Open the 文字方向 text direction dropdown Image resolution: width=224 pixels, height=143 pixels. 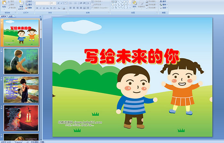click(x=97, y=1)
